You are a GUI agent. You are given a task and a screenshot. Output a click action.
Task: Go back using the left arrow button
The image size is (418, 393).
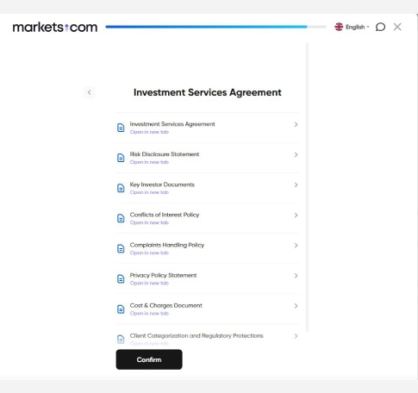coord(90,92)
